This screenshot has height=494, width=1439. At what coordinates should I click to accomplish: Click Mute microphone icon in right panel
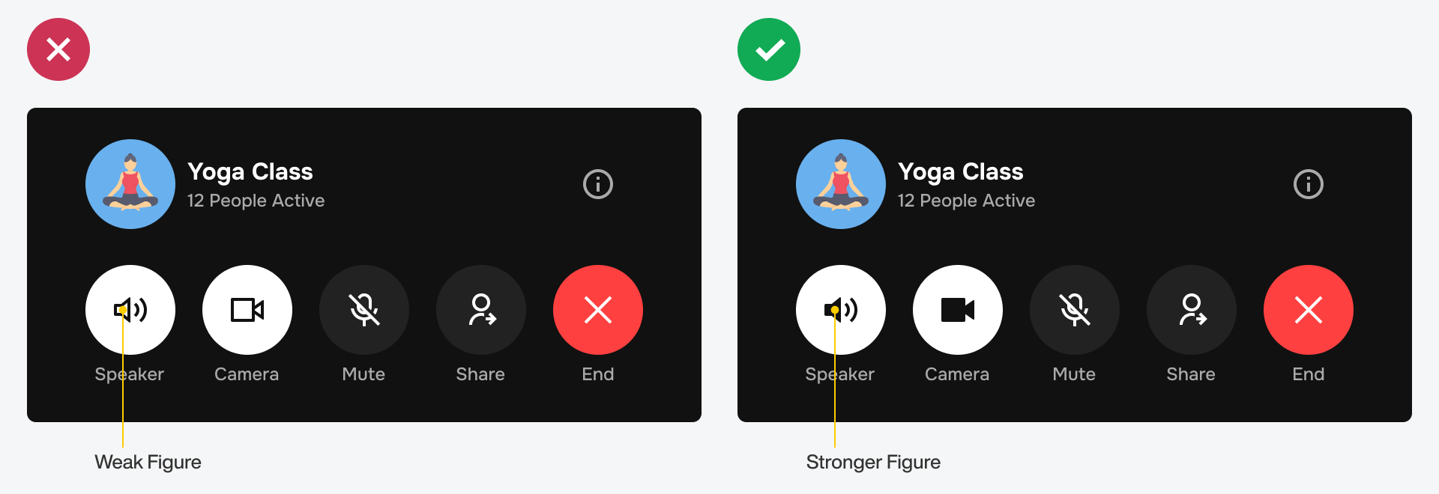click(1075, 310)
